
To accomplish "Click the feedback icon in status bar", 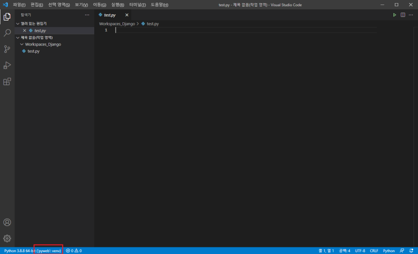I will click(x=402, y=251).
